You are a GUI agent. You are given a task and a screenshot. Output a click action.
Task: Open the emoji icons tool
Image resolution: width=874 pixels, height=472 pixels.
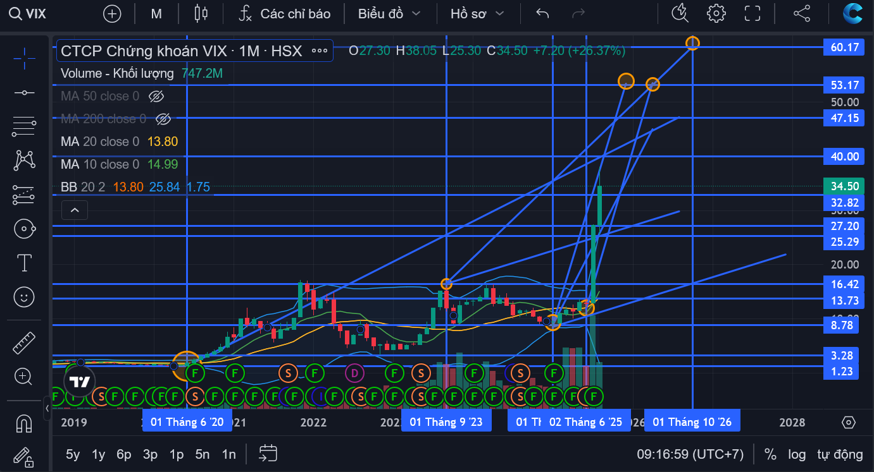24,297
